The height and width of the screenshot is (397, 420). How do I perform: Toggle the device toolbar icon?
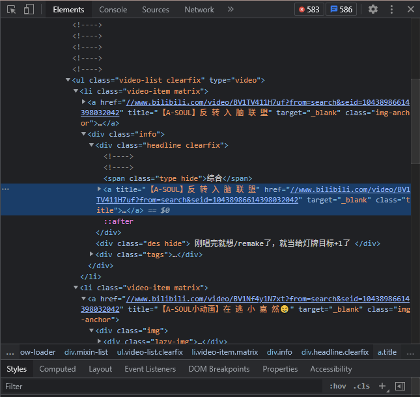tap(29, 9)
